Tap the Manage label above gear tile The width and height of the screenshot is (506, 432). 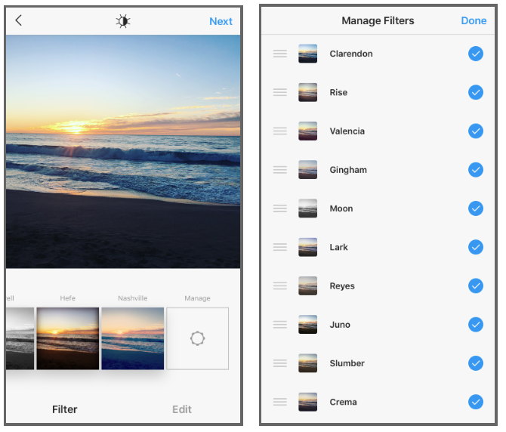tap(198, 298)
